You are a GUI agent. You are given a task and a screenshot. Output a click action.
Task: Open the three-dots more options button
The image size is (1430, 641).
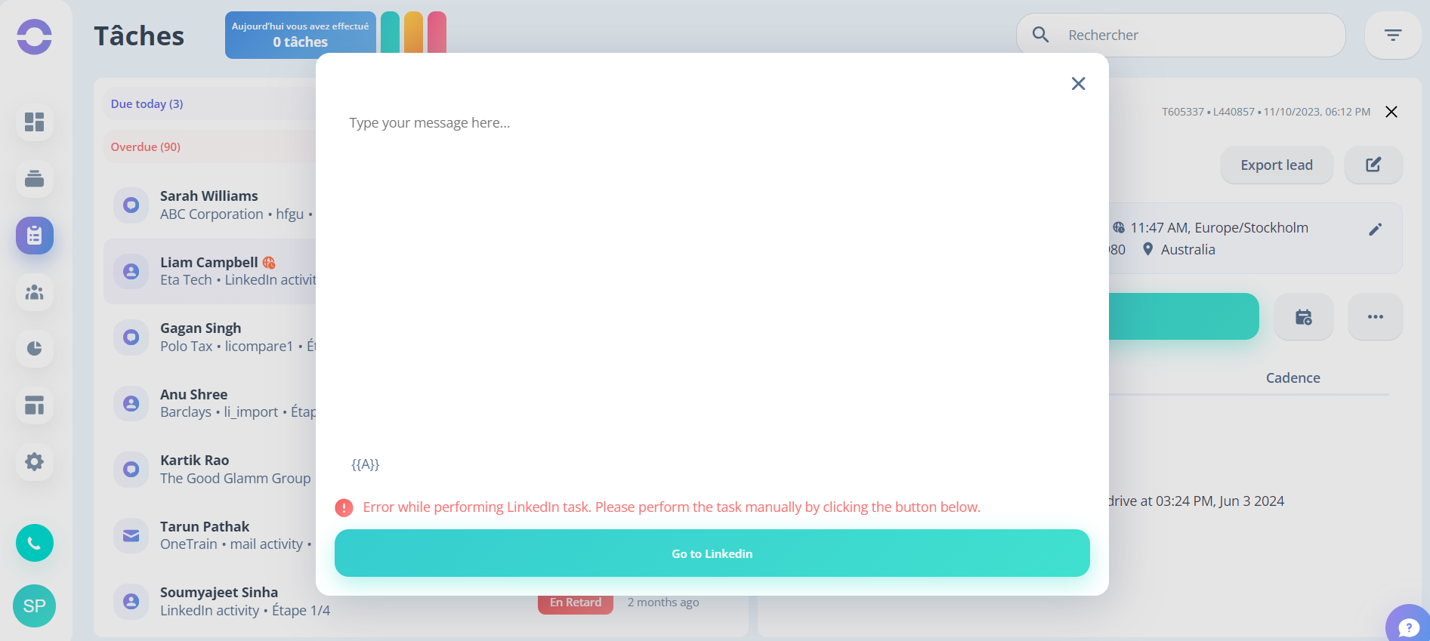(x=1376, y=317)
